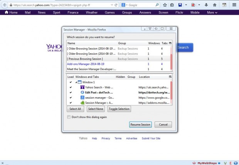Select the Previous Browsing Session row

[x=118, y=59]
